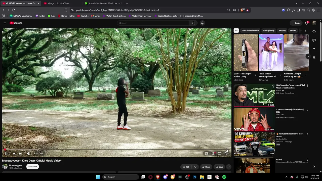Show more filter chips with the arrow

305,30
